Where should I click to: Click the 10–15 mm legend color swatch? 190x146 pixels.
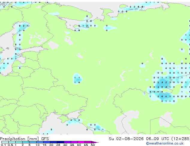[x=40, y=142]
